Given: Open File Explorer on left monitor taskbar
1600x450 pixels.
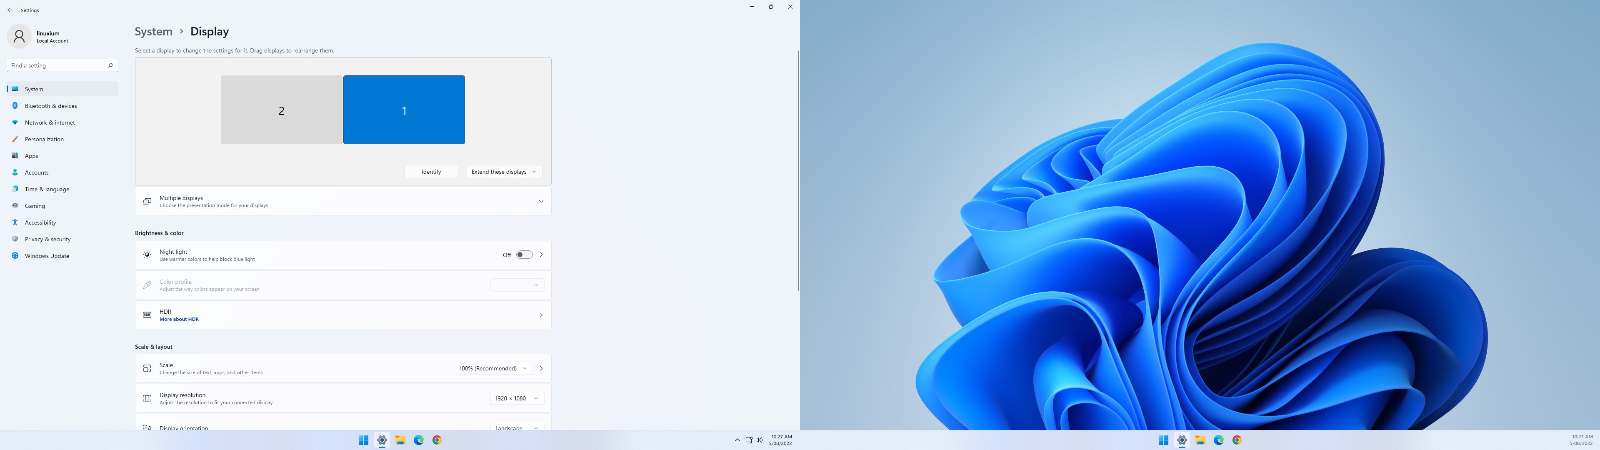Looking at the screenshot, I should click(x=400, y=440).
